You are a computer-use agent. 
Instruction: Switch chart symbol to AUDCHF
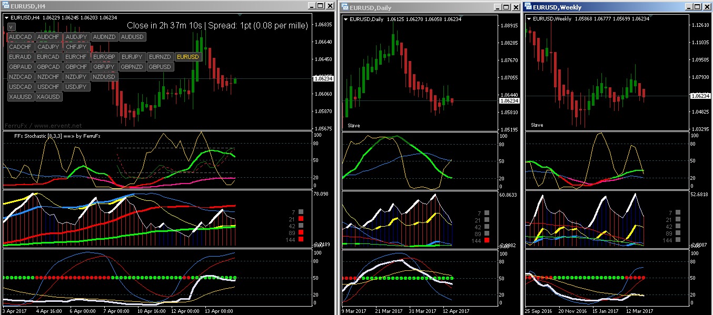pos(49,37)
